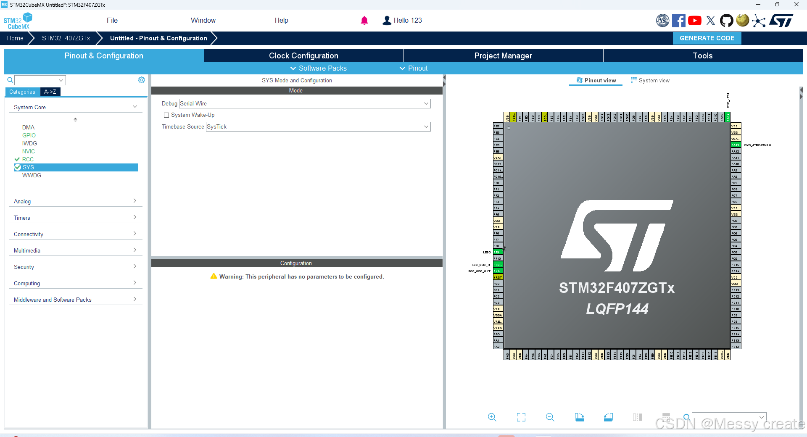The width and height of the screenshot is (807, 437).
Task: Open the X social icon
Action: pos(711,21)
